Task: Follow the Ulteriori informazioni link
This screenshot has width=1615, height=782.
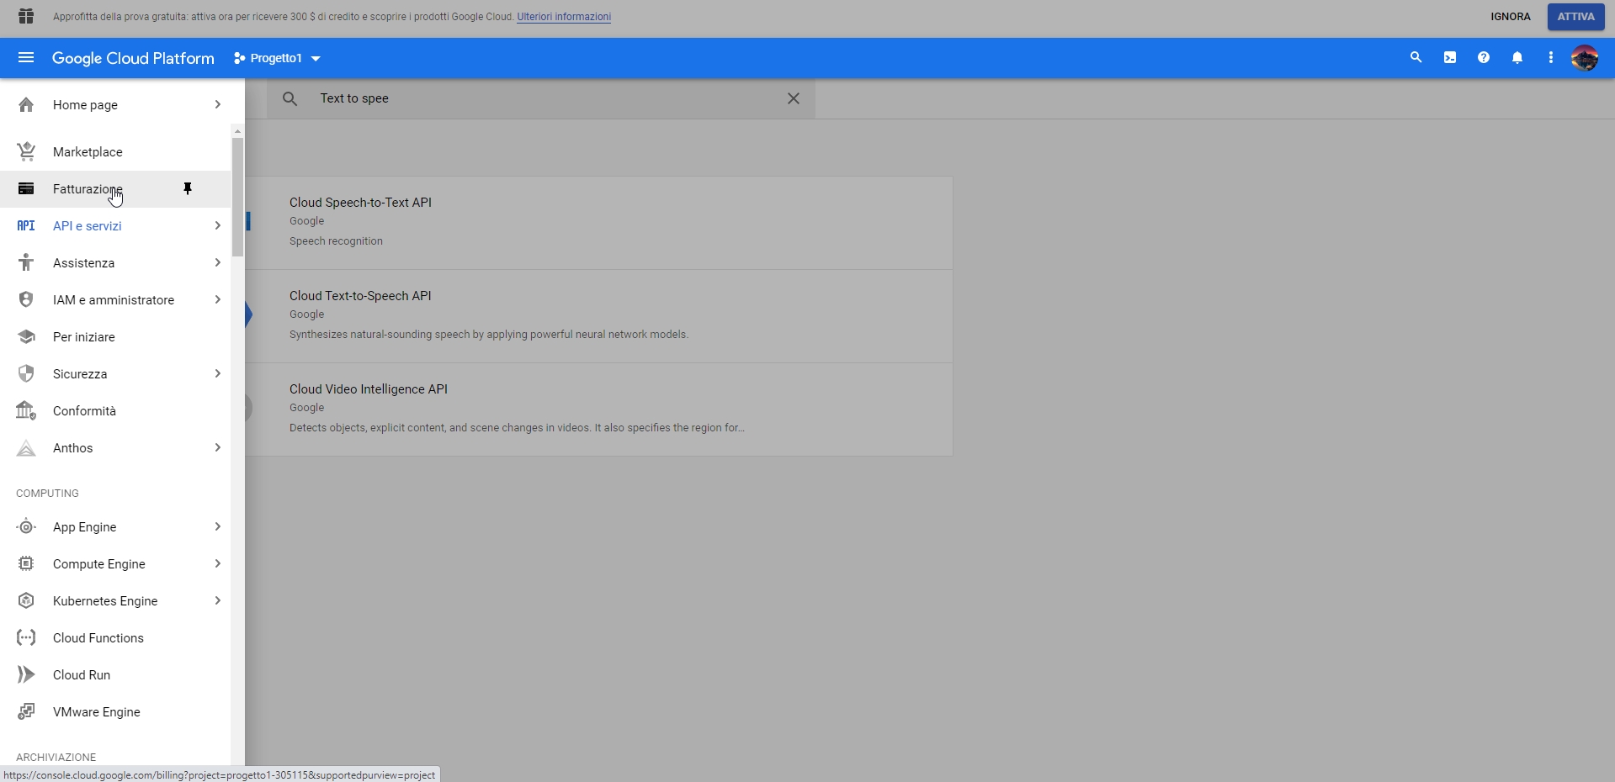Action: [x=564, y=17]
